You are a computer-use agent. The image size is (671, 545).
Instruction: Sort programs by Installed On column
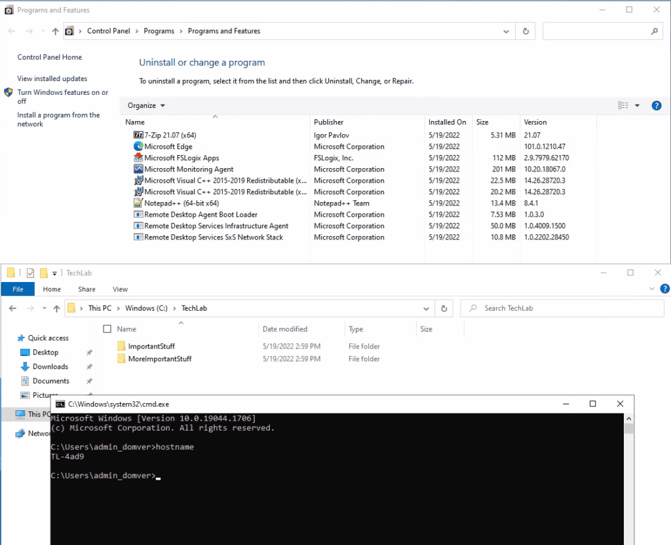click(x=448, y=122)
